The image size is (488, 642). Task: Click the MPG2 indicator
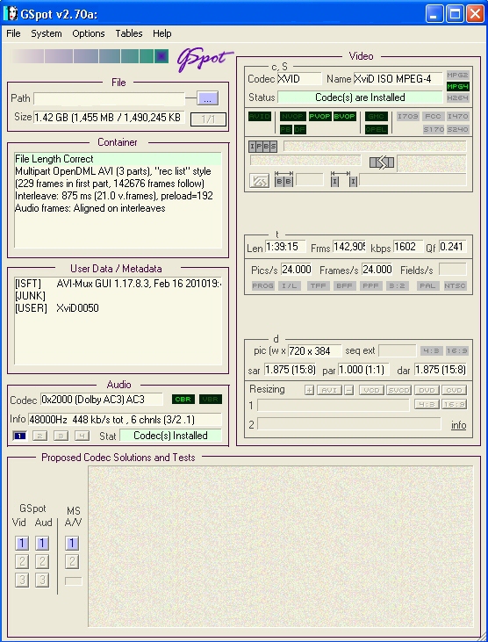click(x=458, y=76)
